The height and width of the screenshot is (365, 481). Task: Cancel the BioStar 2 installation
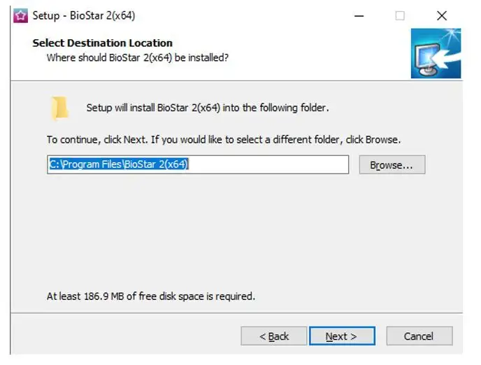(x=419, y=336)
